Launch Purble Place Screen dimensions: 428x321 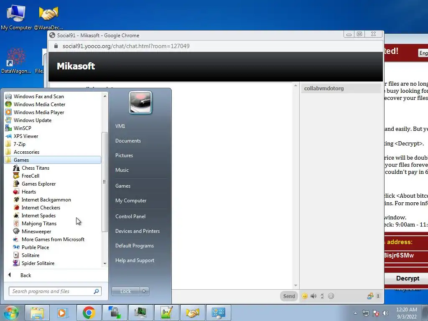coord(35,247)
